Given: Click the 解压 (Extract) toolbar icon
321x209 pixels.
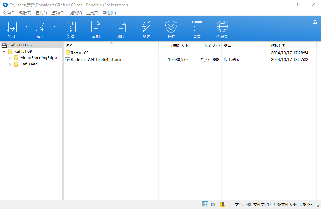Looking at the screenshot, I should pos(40,27).
